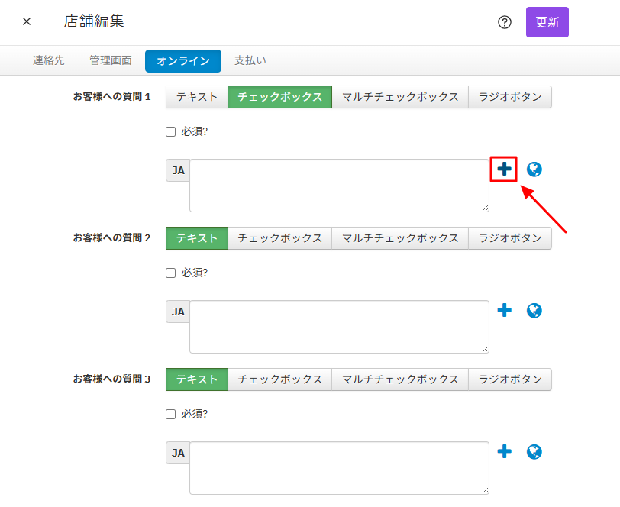
Task: Select マルチチェックボックス for question 3
Action: [x=400, y=379]
